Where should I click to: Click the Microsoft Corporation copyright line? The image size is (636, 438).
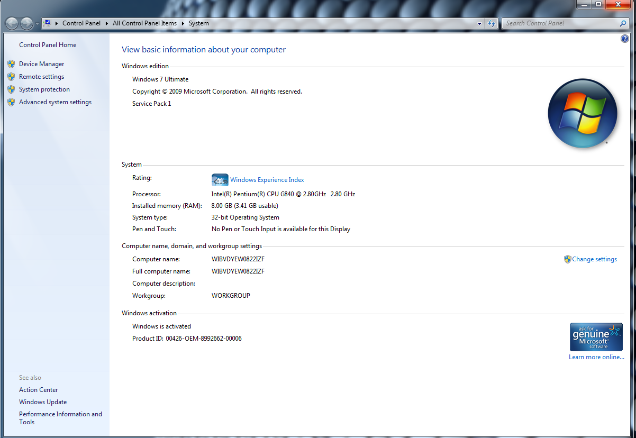[217, 92]
